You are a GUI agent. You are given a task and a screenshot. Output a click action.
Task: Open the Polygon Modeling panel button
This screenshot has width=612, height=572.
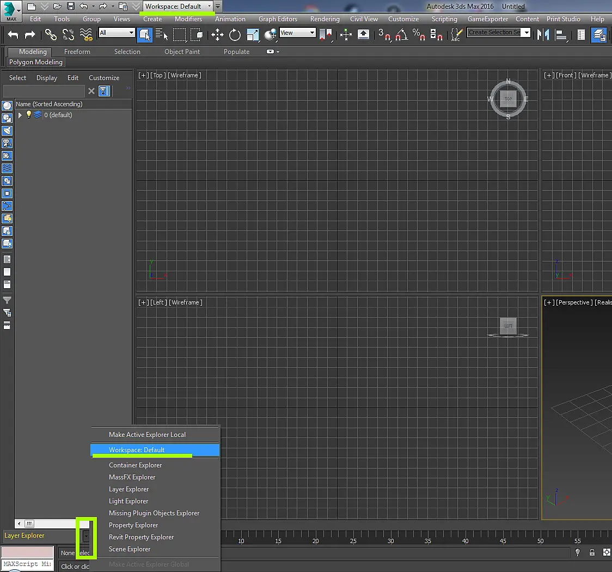click(x=36, y=62)
